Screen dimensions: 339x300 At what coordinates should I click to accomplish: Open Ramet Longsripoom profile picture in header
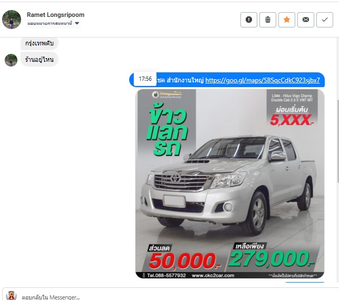point(12,20)
